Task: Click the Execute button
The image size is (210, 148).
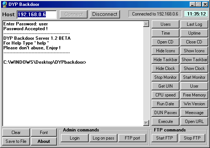Action: [x=165, y=121]
